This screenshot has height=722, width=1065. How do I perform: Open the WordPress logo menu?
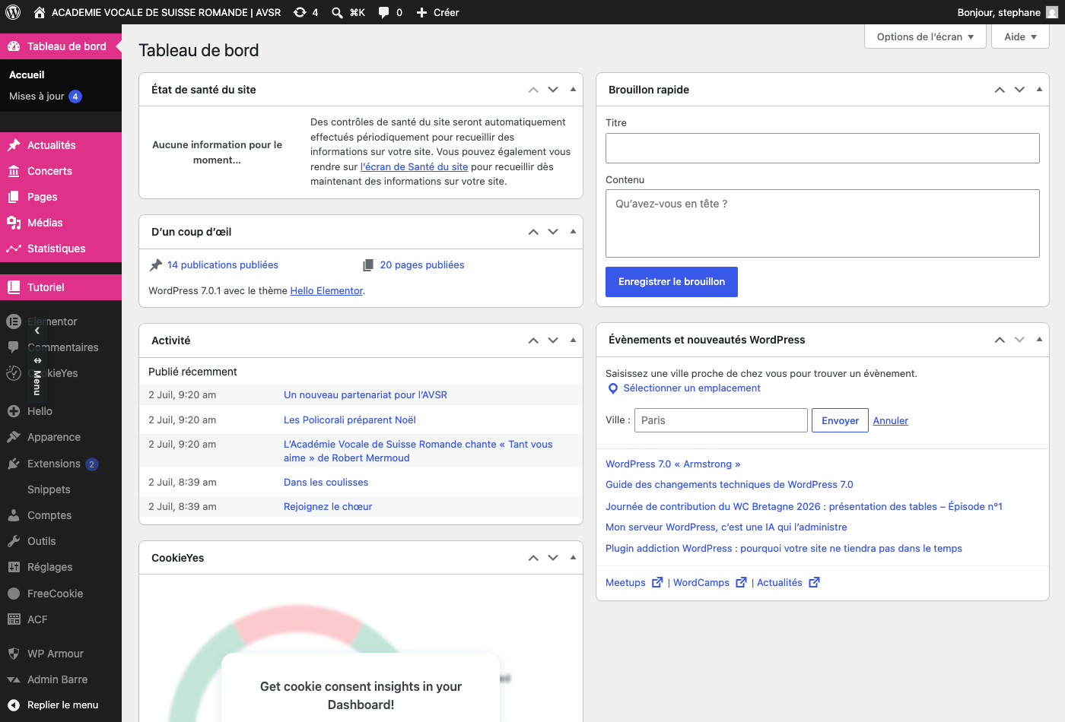(x=13, y=12)
